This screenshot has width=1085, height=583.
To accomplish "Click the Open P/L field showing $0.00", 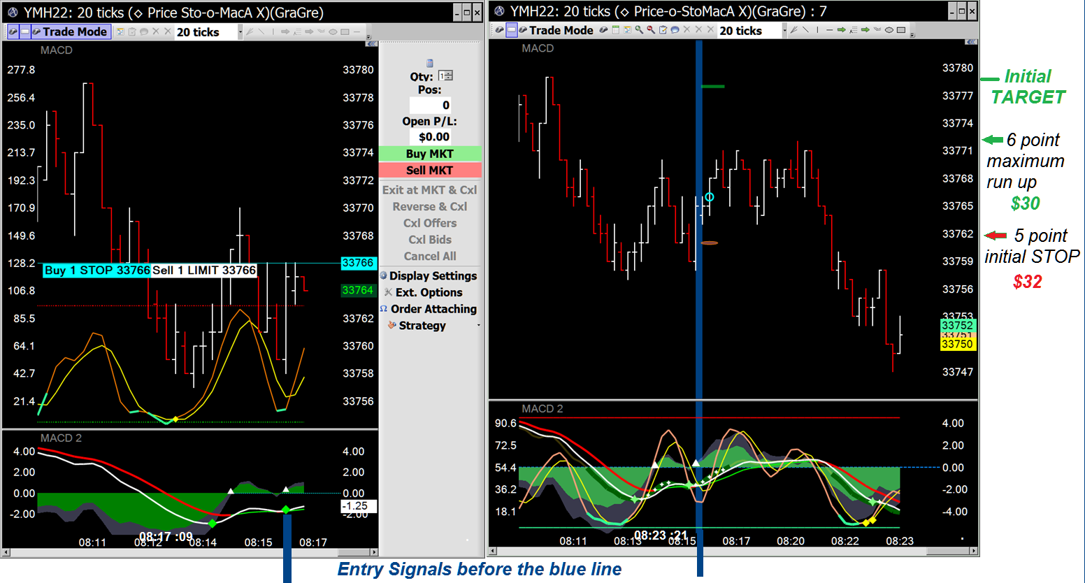I will (x=430, y=137).
